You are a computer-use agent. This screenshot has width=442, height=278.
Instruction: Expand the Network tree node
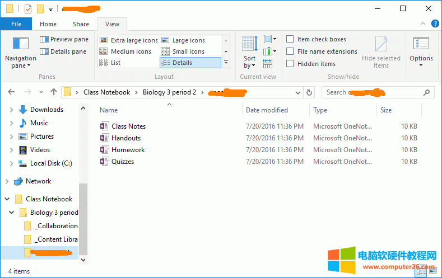pos(7,181)
